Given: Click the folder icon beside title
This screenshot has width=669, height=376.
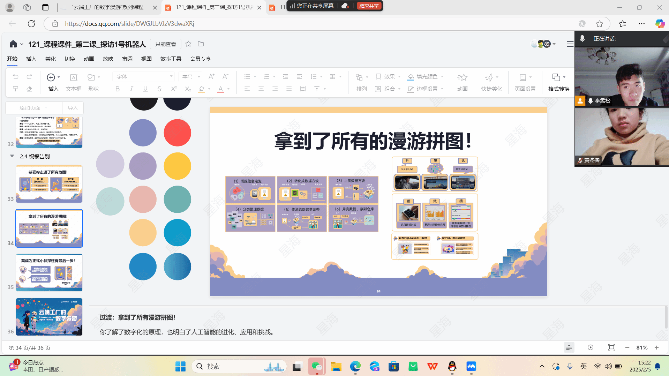Looking at the screenshot, I should pos(201,44).
